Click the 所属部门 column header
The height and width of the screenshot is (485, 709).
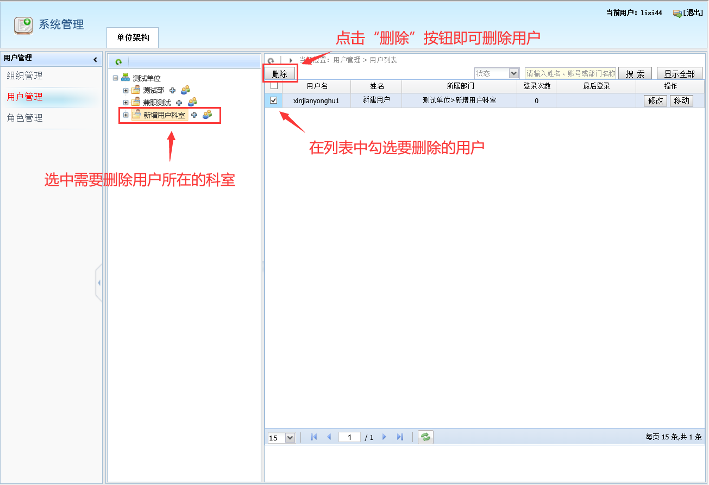[x=460, y=86]
